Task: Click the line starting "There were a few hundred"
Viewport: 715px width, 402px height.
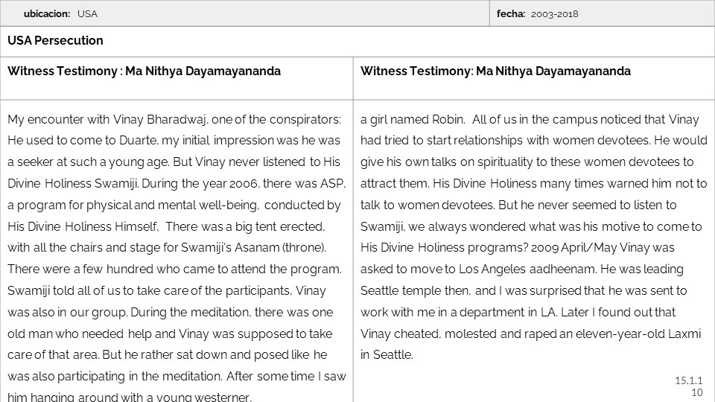Action: [174, 269]
